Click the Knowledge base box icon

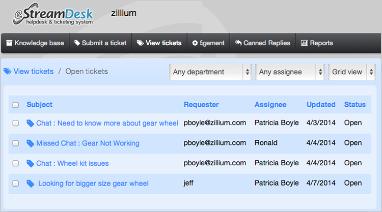click(x=9, y=43)
